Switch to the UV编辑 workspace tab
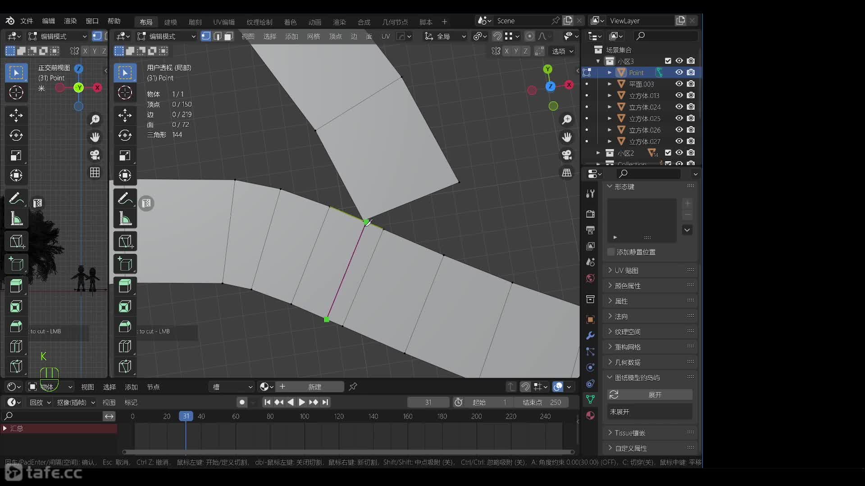This screenshot has width=865, height=486. [x=224, y=22]
